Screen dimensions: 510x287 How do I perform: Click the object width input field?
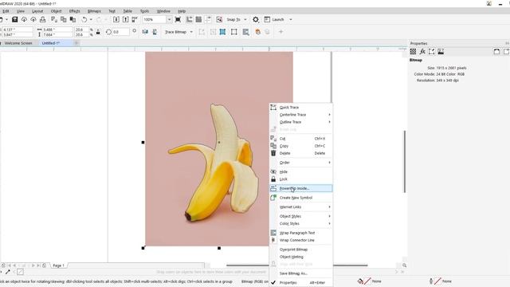tap(57, 29)
